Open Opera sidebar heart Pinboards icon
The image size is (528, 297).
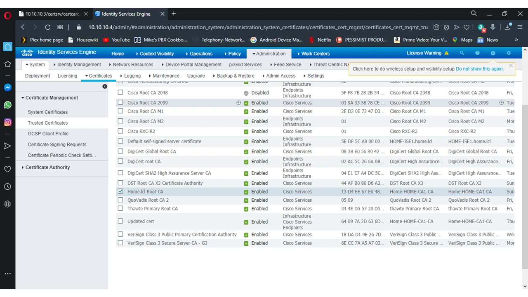tap(7, 169)
